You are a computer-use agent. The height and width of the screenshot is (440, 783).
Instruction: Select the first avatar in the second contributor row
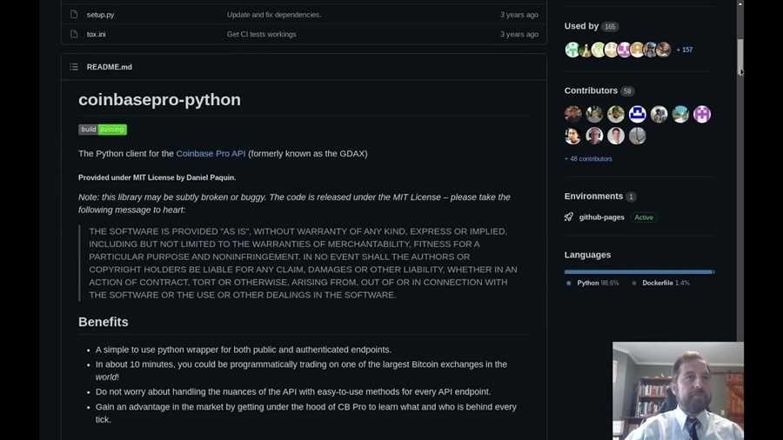click(x=572, y=136)
